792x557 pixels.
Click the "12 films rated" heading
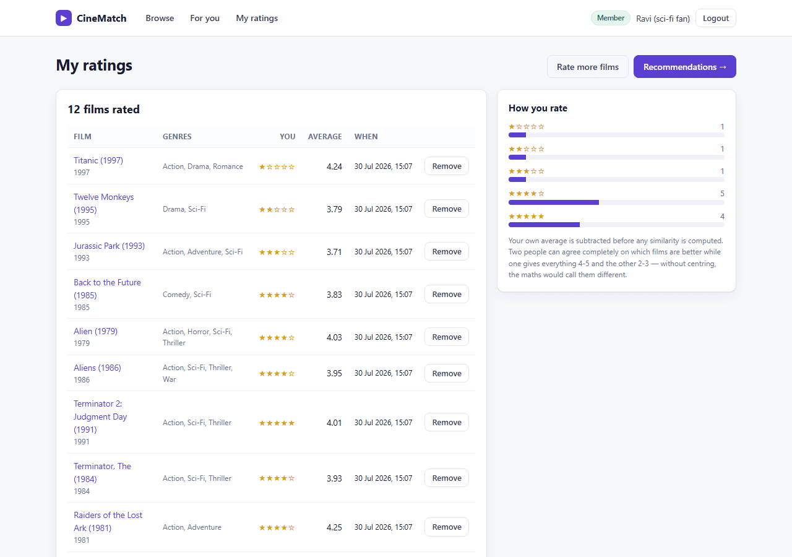[x=104, y=110]
